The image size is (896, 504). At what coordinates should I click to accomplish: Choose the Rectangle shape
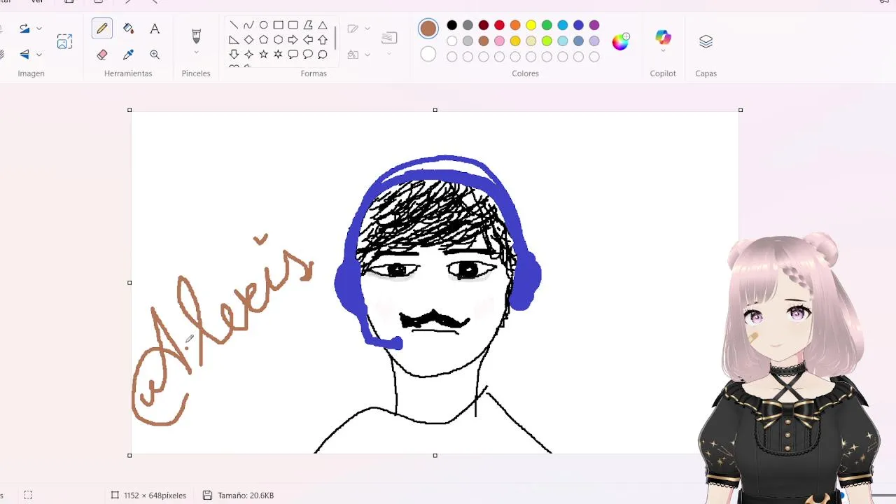[x=279, y=25]
